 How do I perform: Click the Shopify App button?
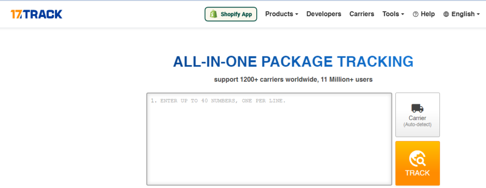click(231, 14)
